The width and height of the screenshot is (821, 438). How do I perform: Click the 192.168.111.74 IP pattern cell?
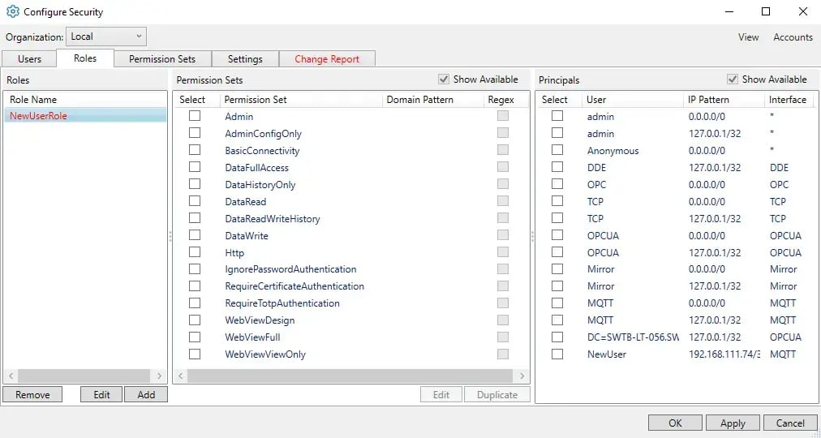click(724, 354)
